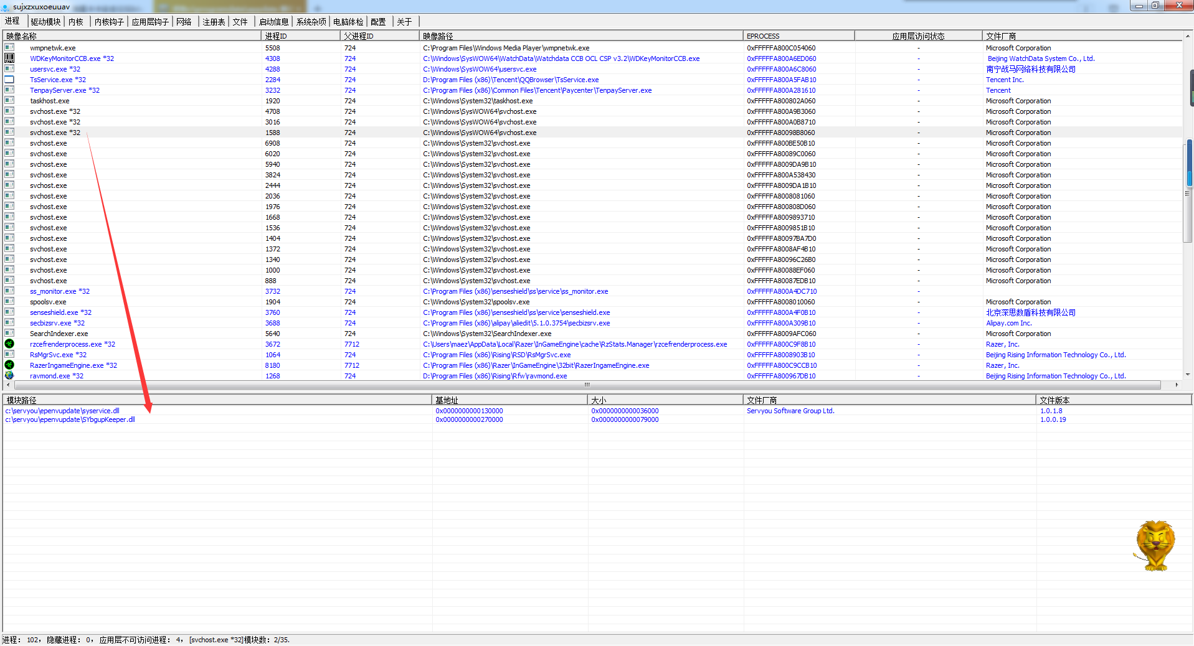
Task: Click the process list horizontal scrollbar thumb
Action: tap(587, 385)
